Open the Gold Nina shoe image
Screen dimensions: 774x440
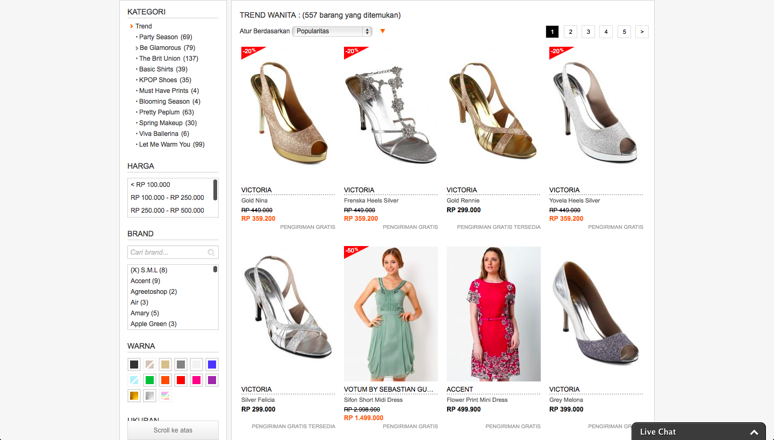(x=288, y=114)
